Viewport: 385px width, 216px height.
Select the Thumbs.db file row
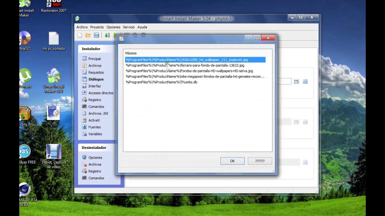click(195, 82)
